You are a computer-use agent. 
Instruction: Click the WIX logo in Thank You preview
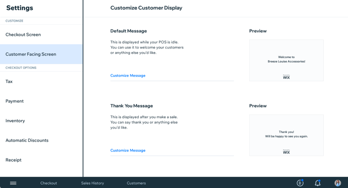coord(286,152)
